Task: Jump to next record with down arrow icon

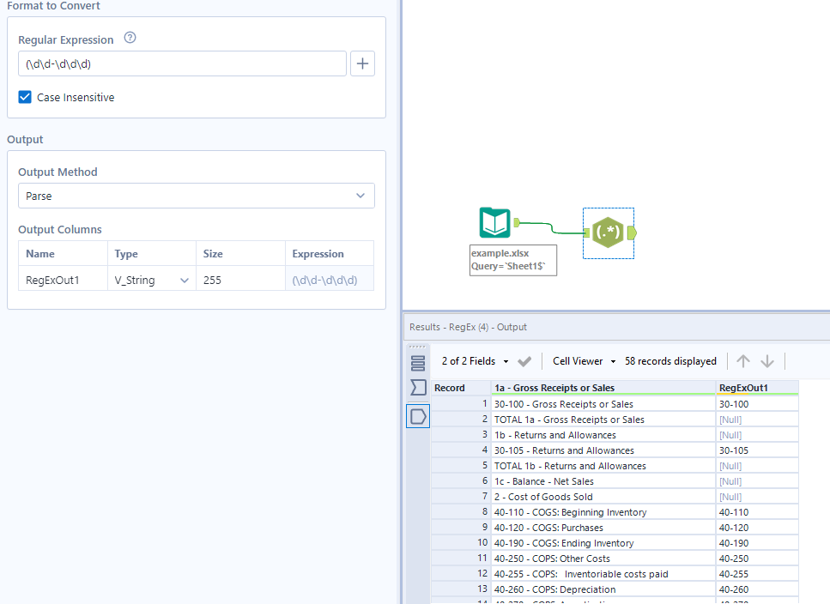Action: [x=766, y=360]
